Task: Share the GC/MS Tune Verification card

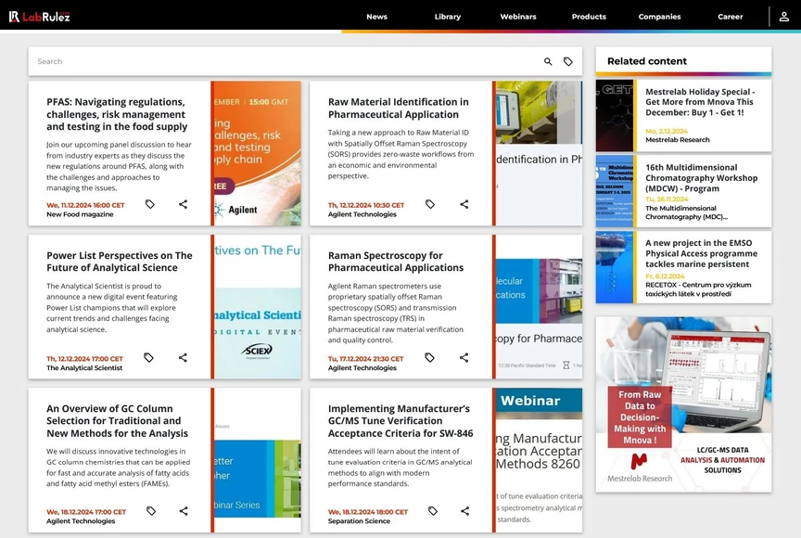Action: [464, 511]
